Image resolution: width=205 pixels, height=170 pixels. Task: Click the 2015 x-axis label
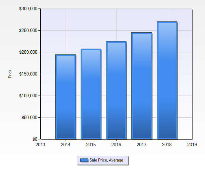click(91, 144)
